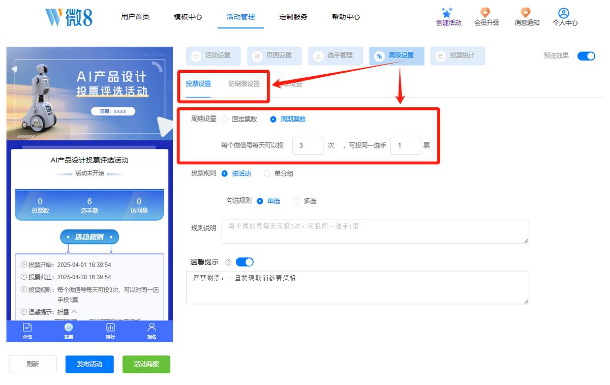Open 帮助中心 in top navigation
Screen dimensions: 610x385
coord(346,17)
